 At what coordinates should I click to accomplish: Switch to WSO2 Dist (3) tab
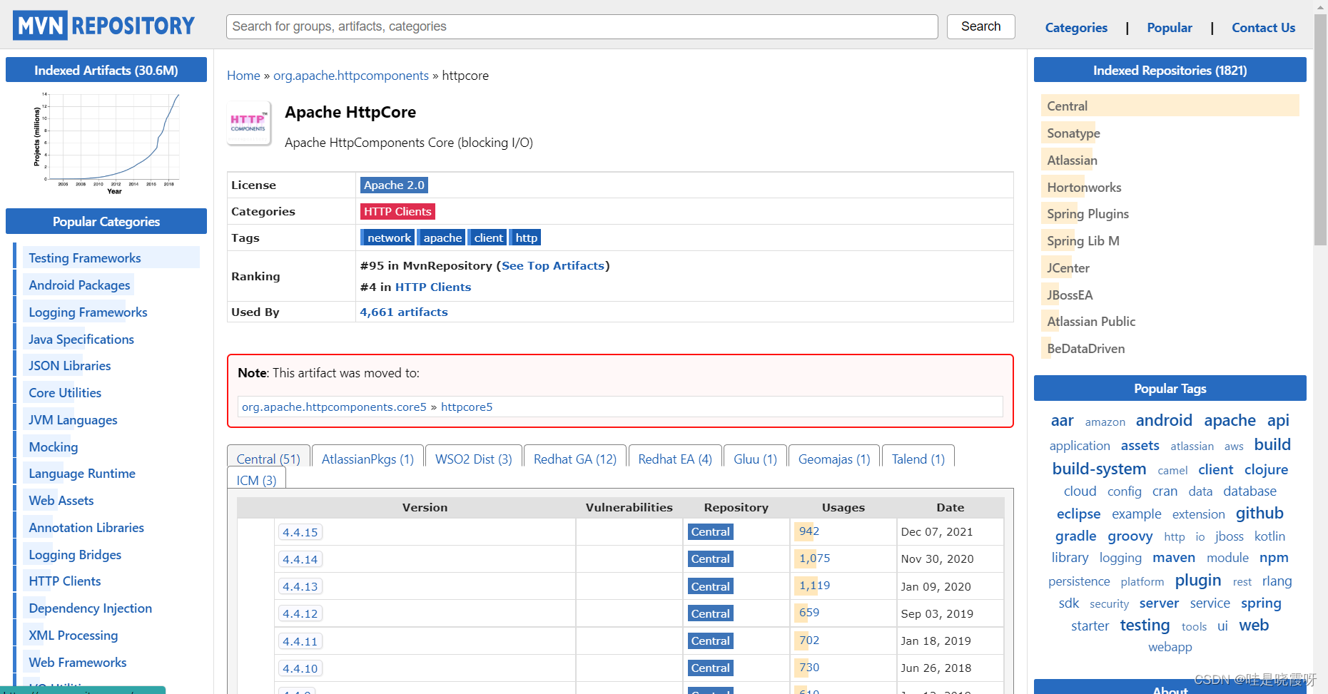coord(474,459)
